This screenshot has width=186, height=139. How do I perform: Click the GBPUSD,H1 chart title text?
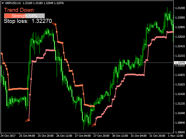[x=13, y=3]
